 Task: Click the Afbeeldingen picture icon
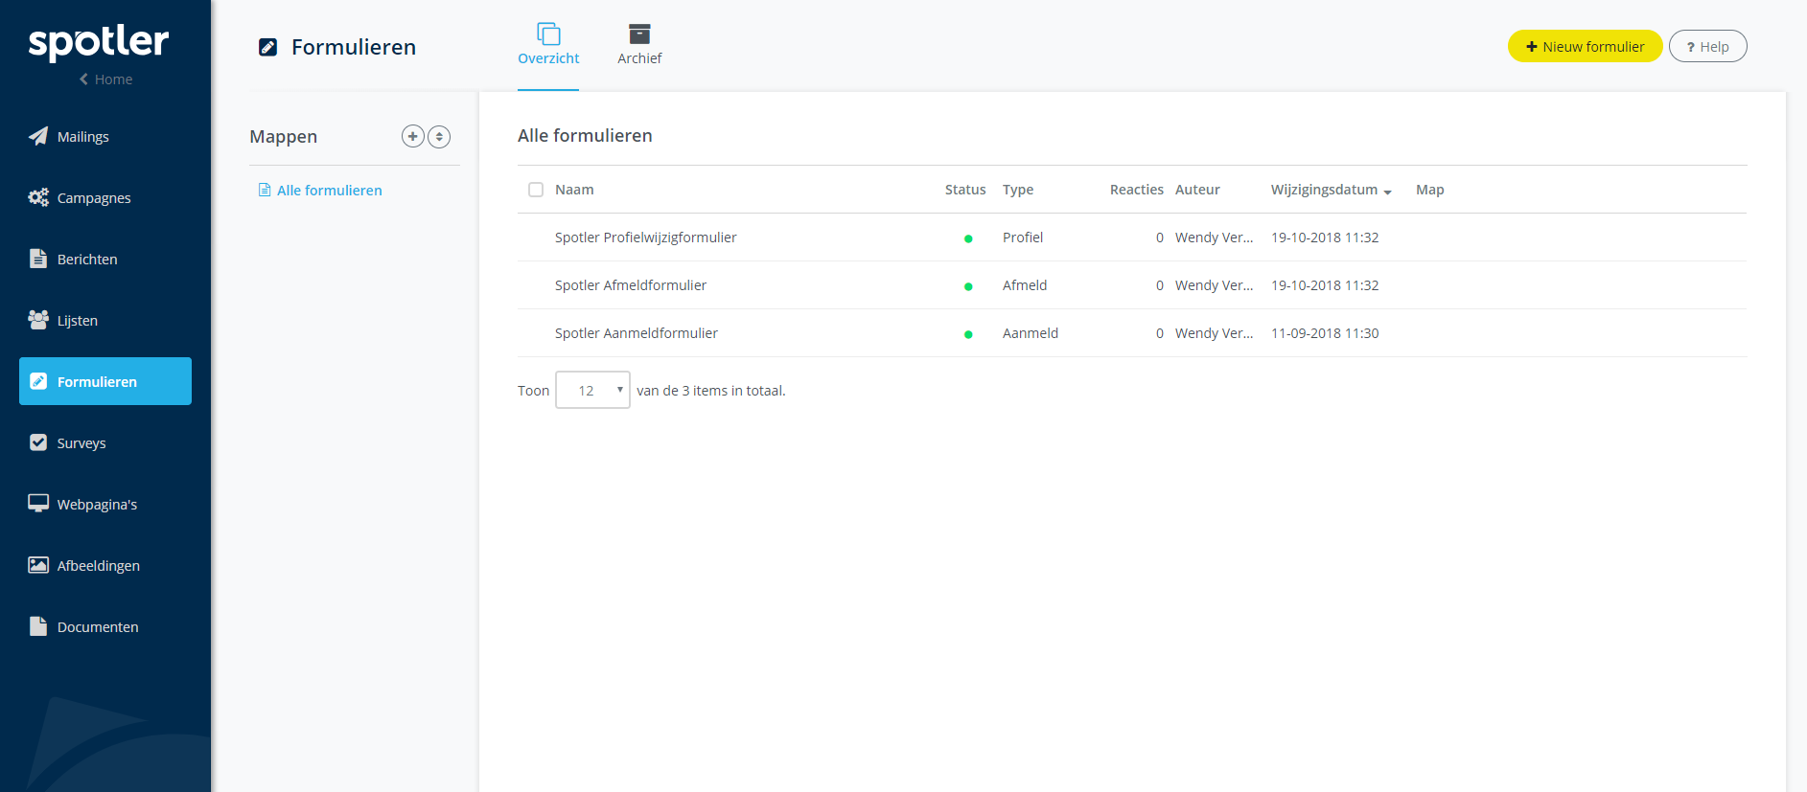37,565
